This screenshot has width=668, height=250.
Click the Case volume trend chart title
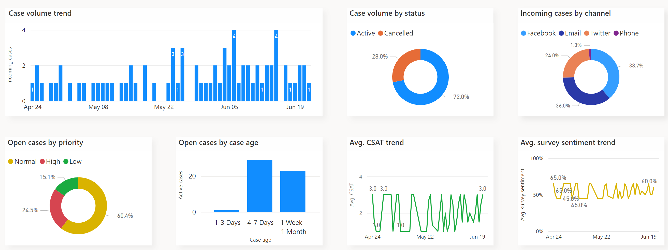40,13
